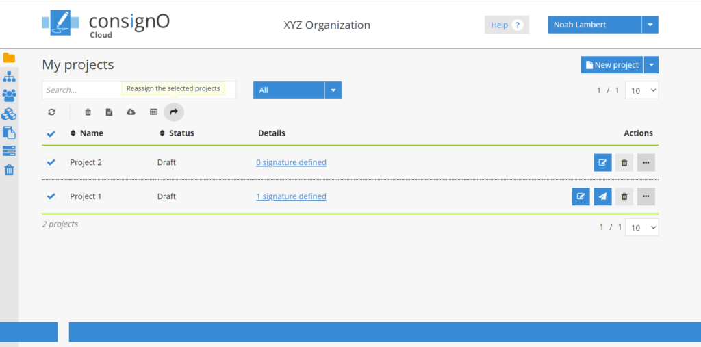Toggle the select-all checkbox in table header

pyautogui.click(x=51, y=134)
